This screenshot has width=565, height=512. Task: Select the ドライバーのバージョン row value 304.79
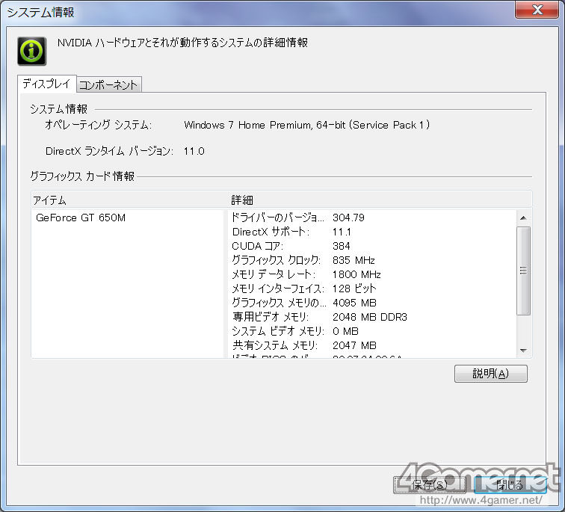point(348,218)
